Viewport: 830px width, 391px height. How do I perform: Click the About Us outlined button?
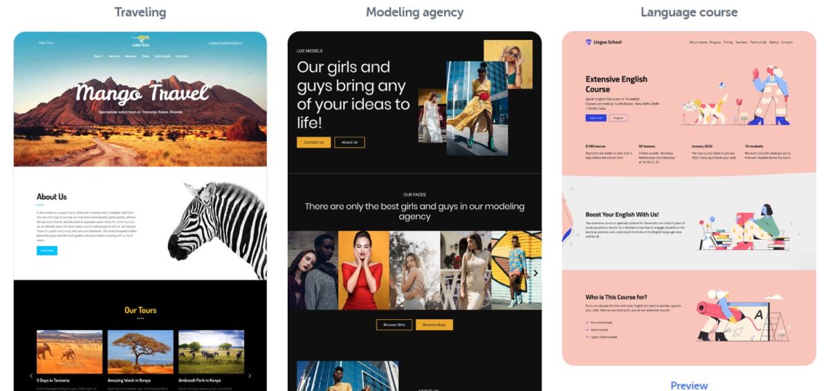click(349, 142)
